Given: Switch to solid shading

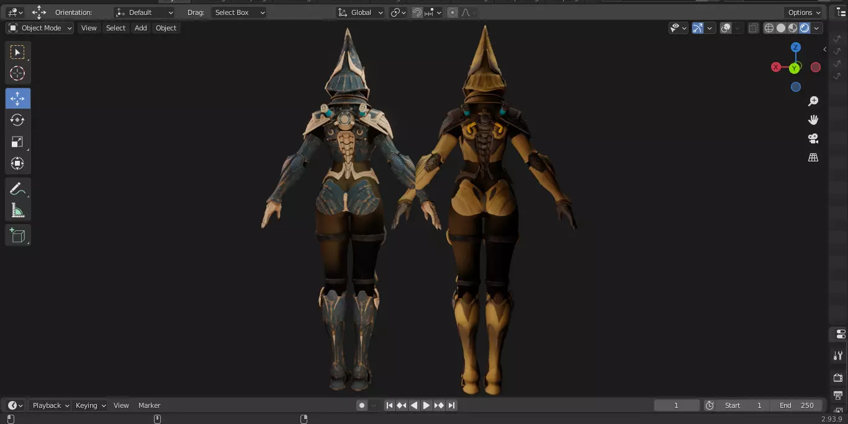Looking at the screenshot, I should pos(781,28).
